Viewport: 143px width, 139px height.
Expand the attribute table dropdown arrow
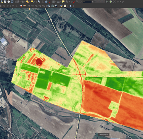56,2
